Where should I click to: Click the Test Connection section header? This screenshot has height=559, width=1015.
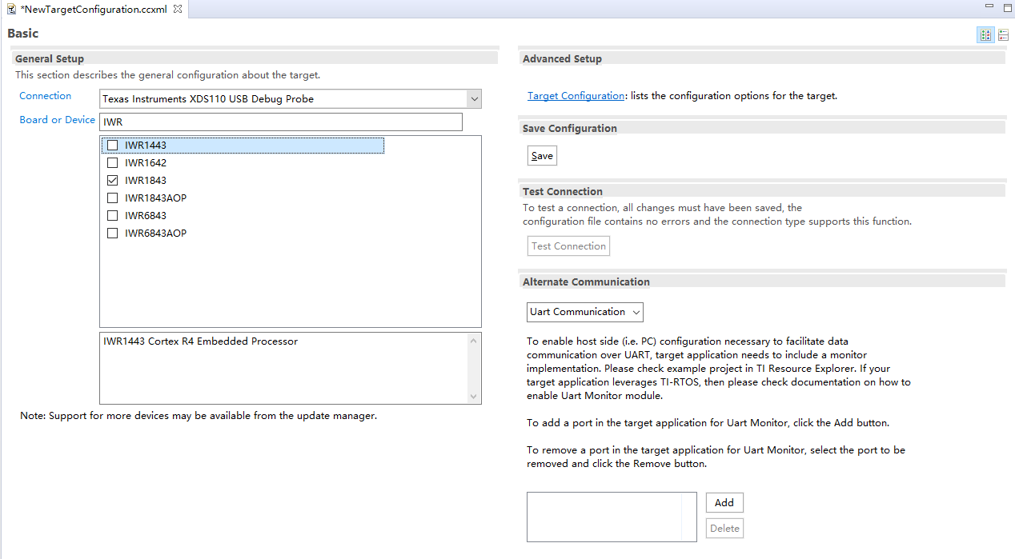[x=761, y=191]
